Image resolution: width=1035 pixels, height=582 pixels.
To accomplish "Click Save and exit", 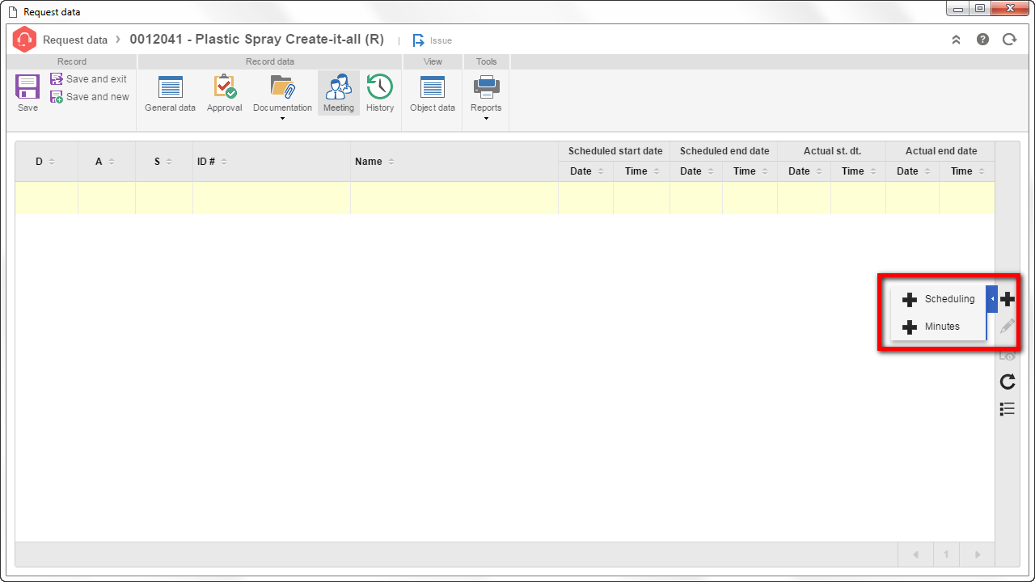I will [89, 79].
